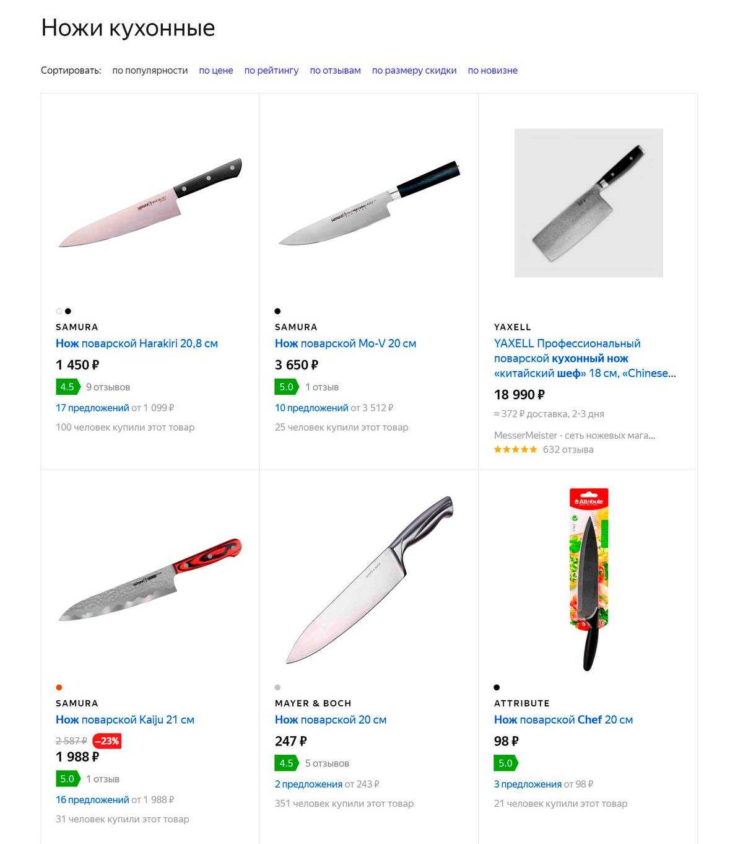Viewport: 743px width, 844px height.
Task: View 10 предложений for Mo-V knife
Action: (311, 408)
